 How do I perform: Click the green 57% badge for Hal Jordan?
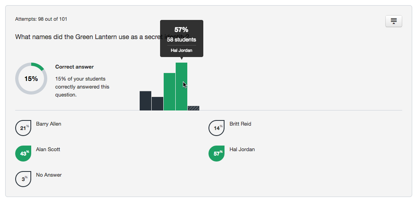(217, 154)
